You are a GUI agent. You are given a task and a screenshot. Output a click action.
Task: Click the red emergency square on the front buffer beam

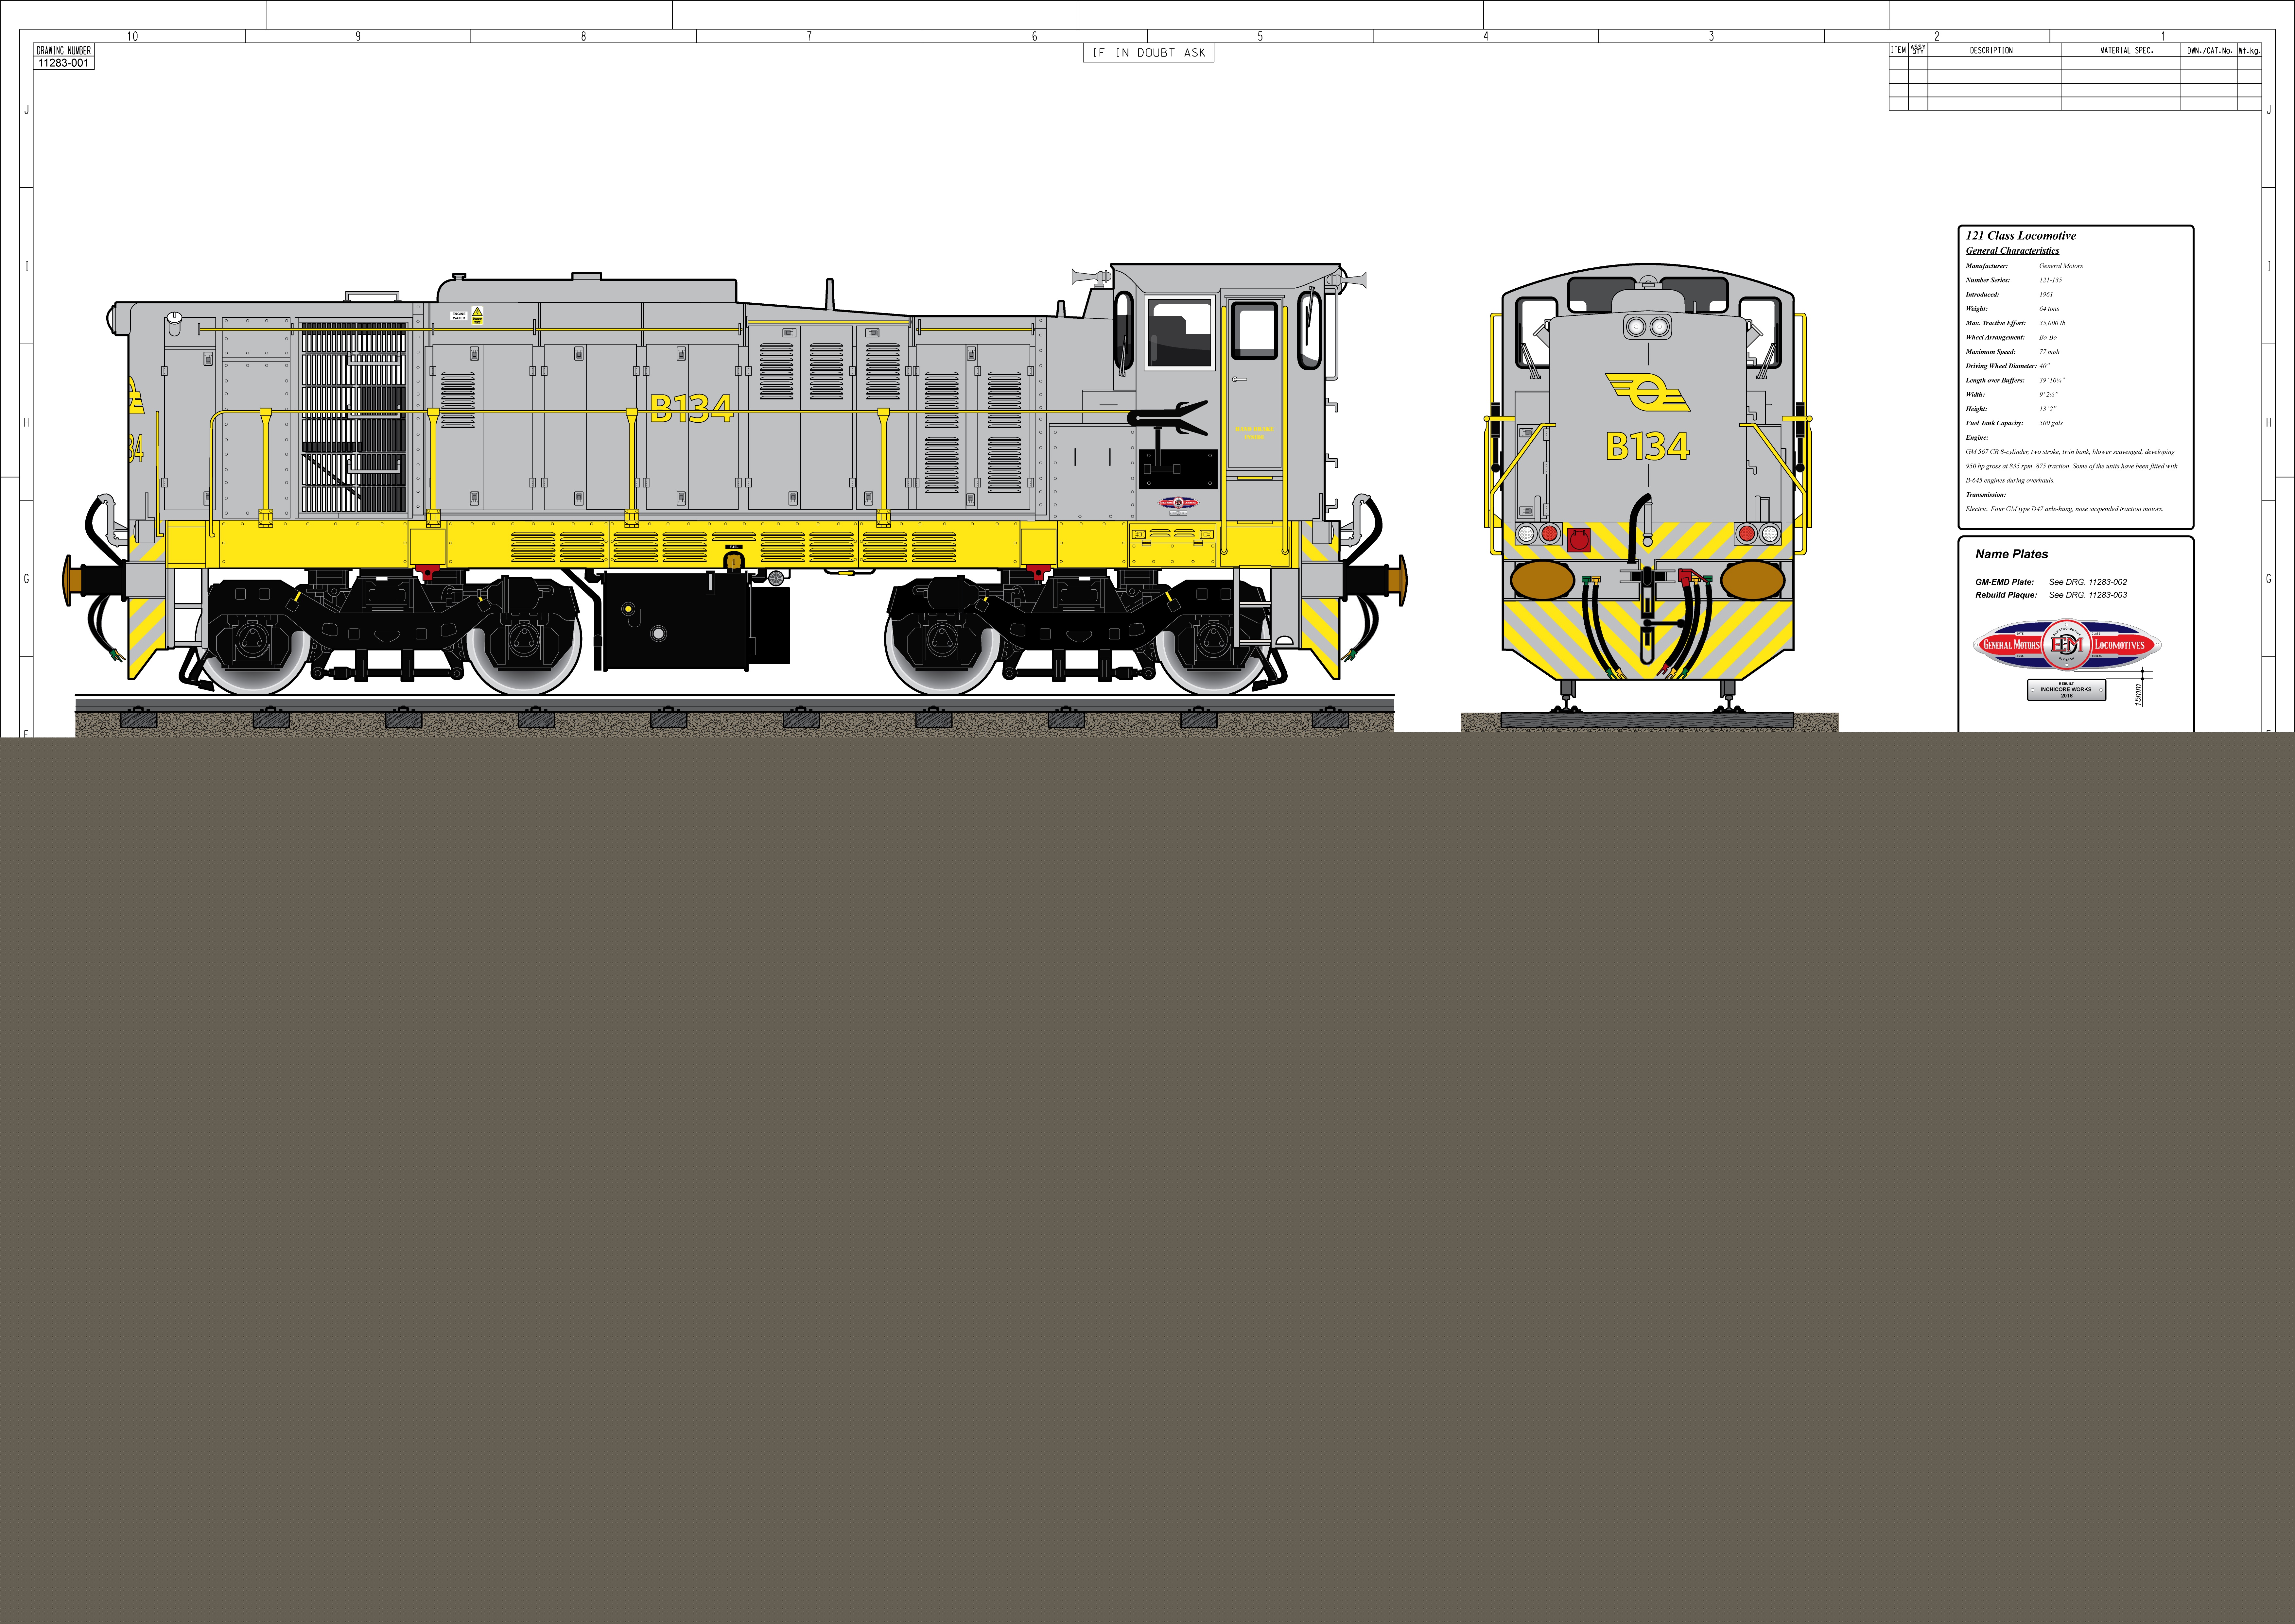pyautogui.click(x=1579, y=540)
